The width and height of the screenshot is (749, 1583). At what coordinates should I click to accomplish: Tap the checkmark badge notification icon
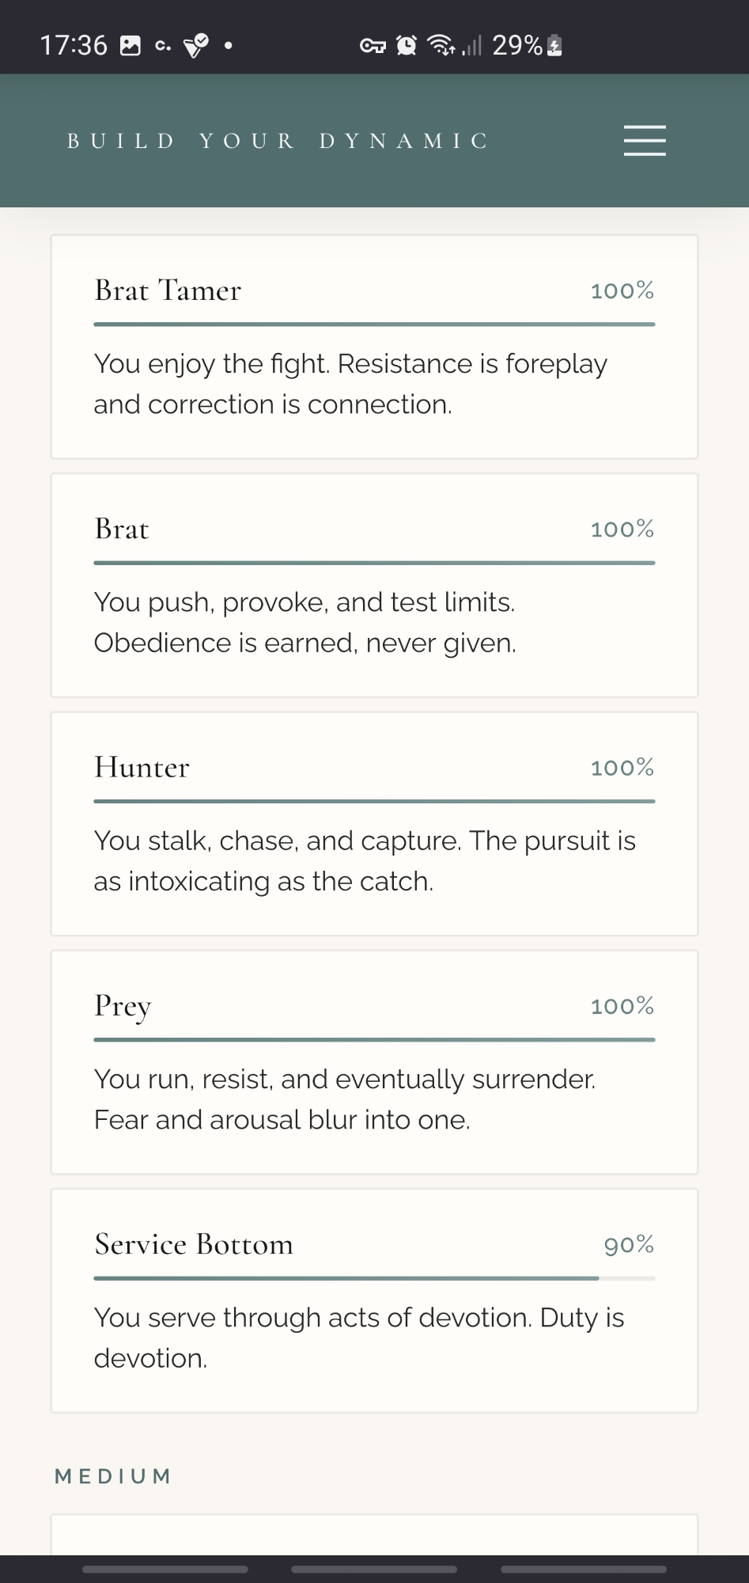pos(195,46)
